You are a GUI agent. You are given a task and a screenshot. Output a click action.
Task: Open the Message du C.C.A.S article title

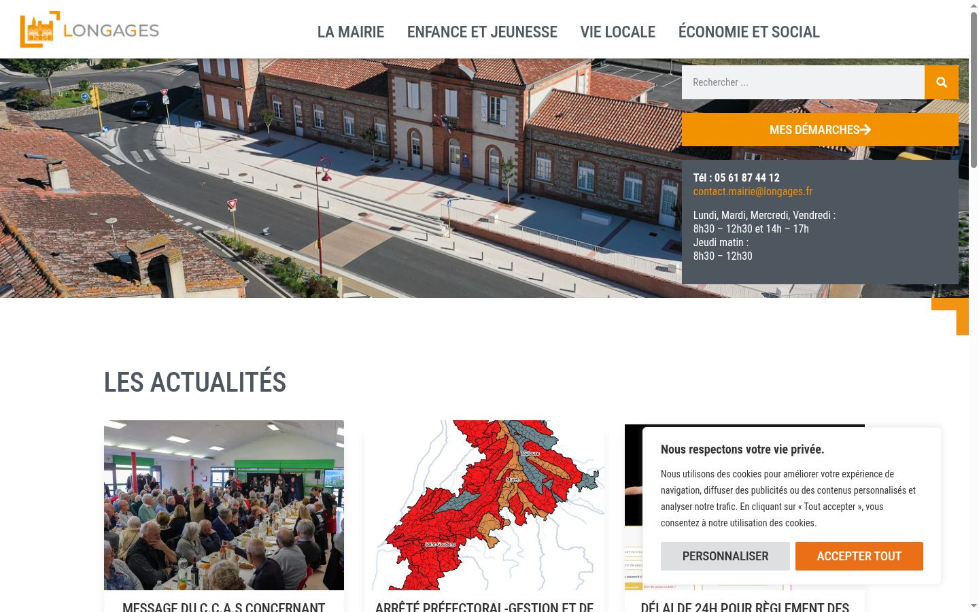coord(224,606)
